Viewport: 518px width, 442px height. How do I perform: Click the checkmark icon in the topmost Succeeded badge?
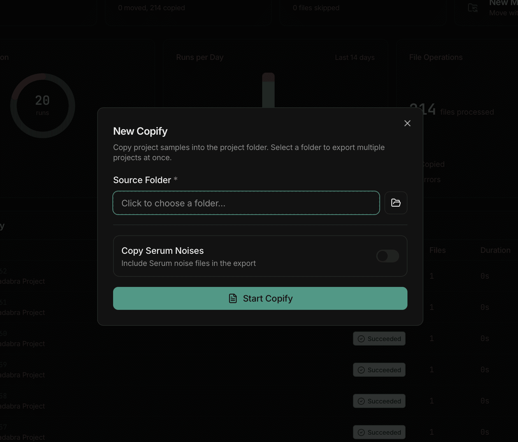point(362,339)
